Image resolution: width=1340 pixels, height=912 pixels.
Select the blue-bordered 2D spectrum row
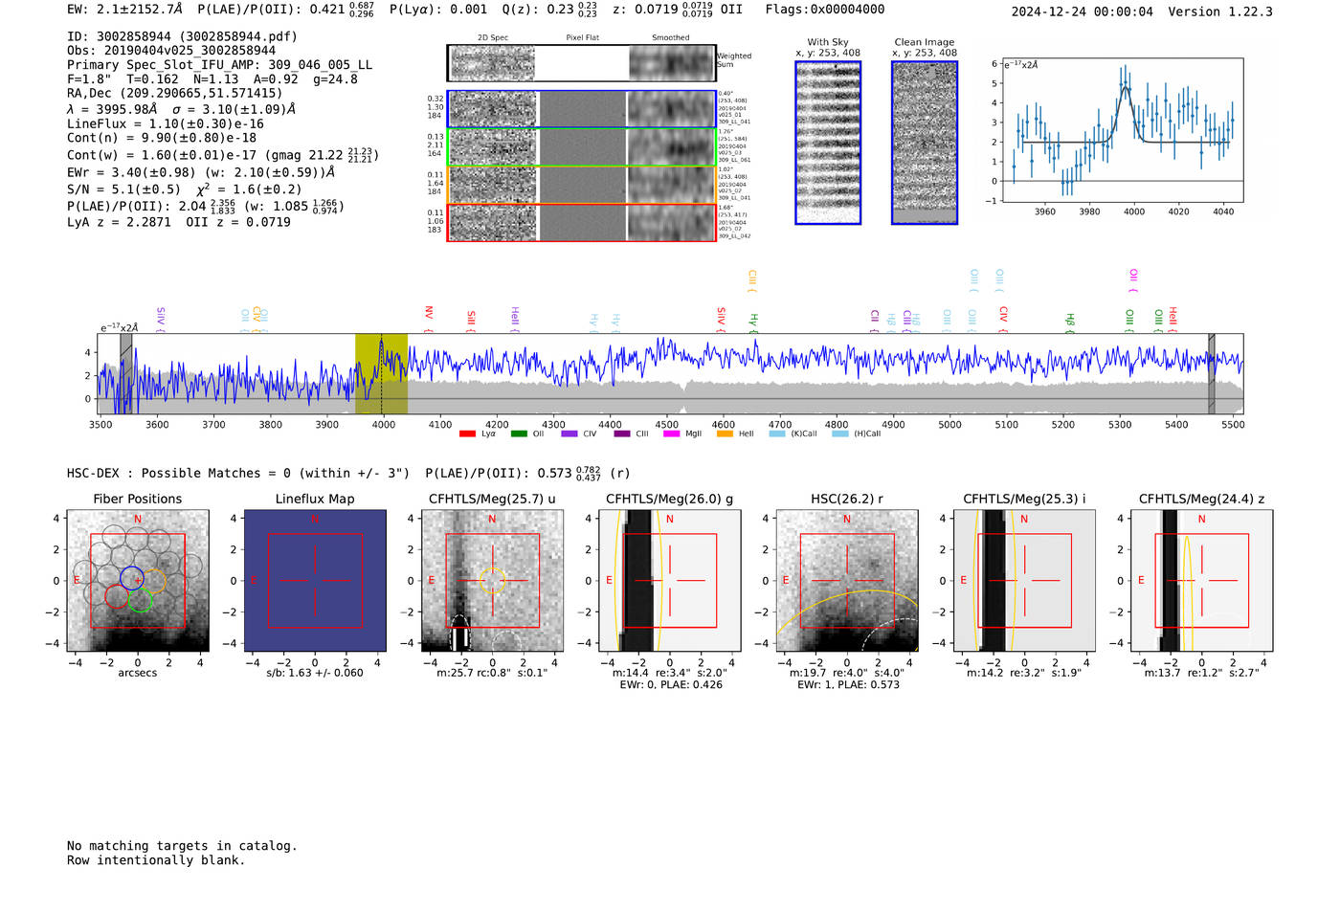tap(582, 109)
